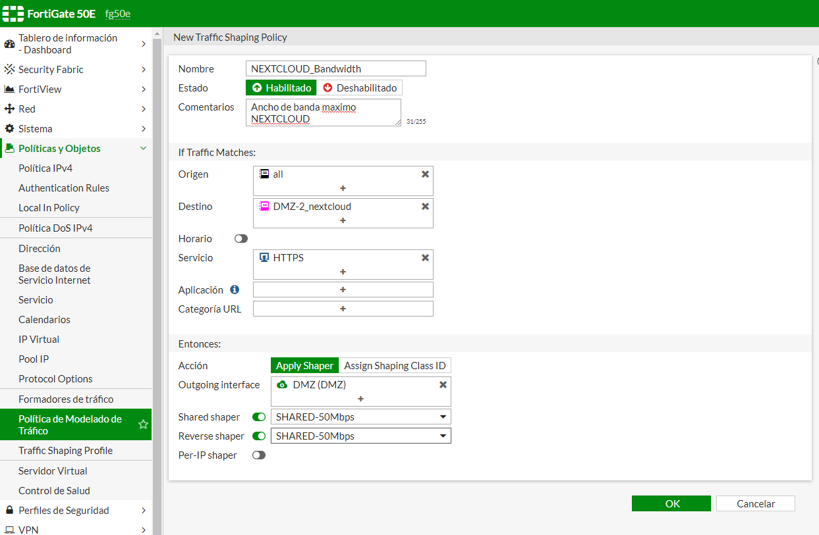Expand the FortiView menu chevron
Image resolution: width=819 pixels, height=535 pixels.
144,89
